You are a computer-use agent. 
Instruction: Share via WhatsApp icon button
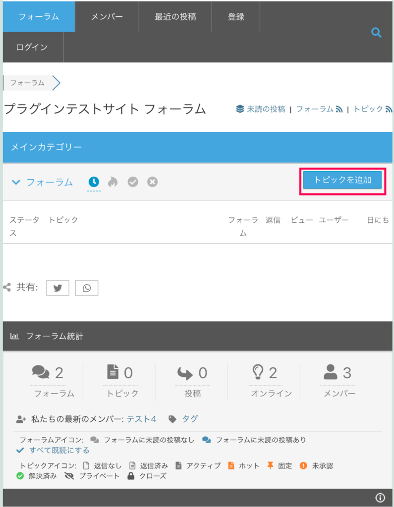click(87, 288)
